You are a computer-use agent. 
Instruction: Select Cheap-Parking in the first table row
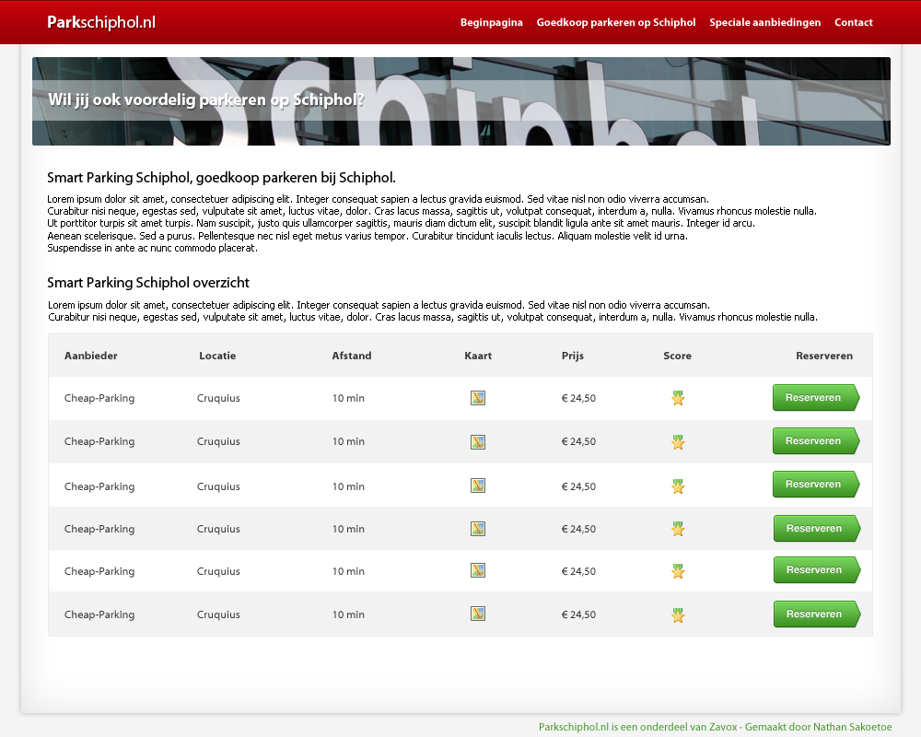point(99,398)
